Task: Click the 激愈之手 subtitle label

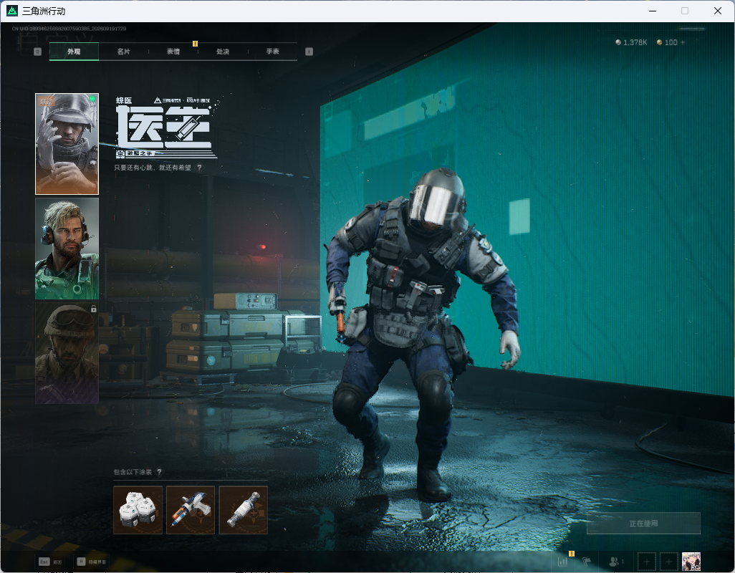Action: tap(139, 153)
